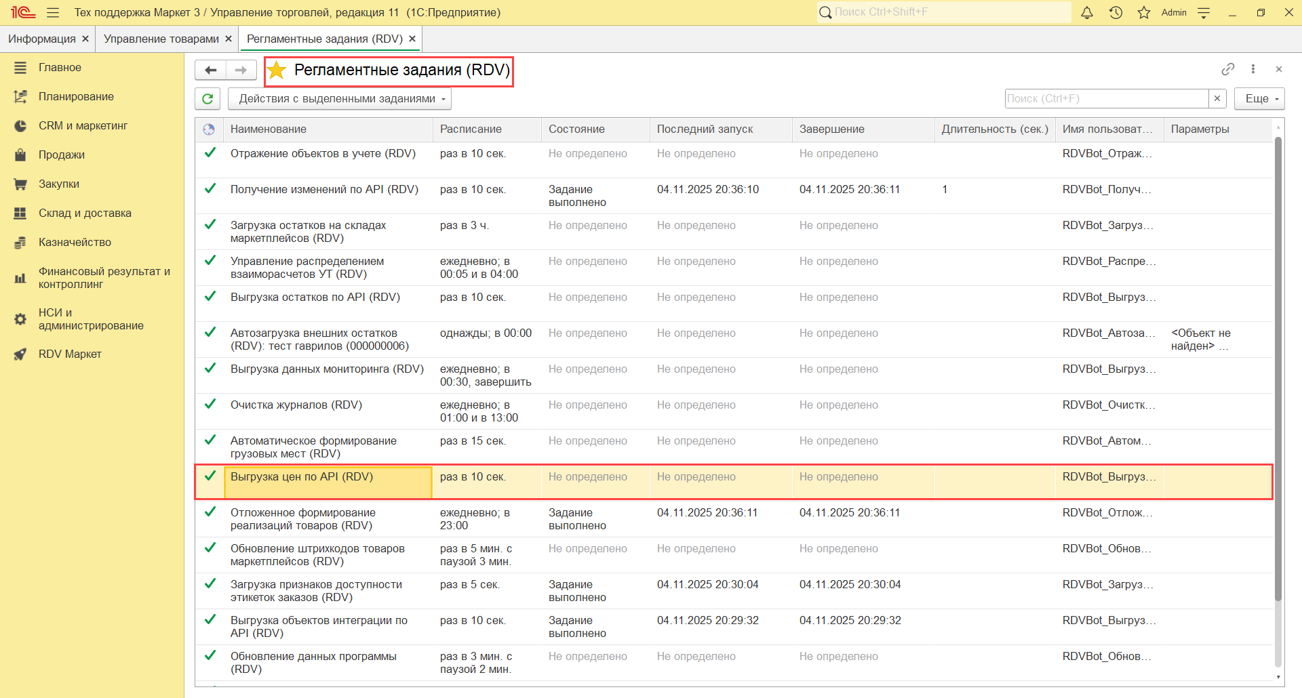Open the history clock icon

pos(1116,12)
